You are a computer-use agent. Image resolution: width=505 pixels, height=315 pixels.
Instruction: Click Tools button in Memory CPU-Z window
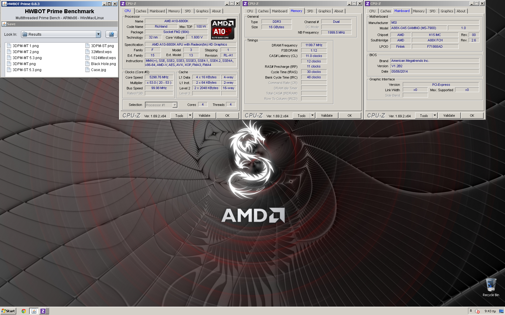302,115
